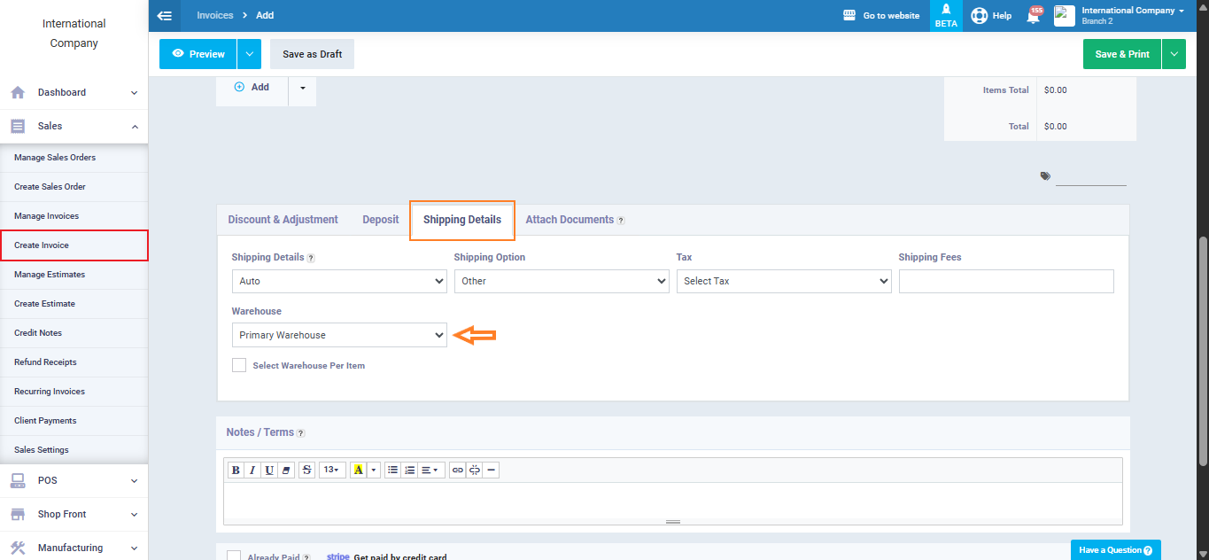Open the notifications bell
Image resolution: width=1209 pixels, height=560 pixels.
tap(1033, 16)
